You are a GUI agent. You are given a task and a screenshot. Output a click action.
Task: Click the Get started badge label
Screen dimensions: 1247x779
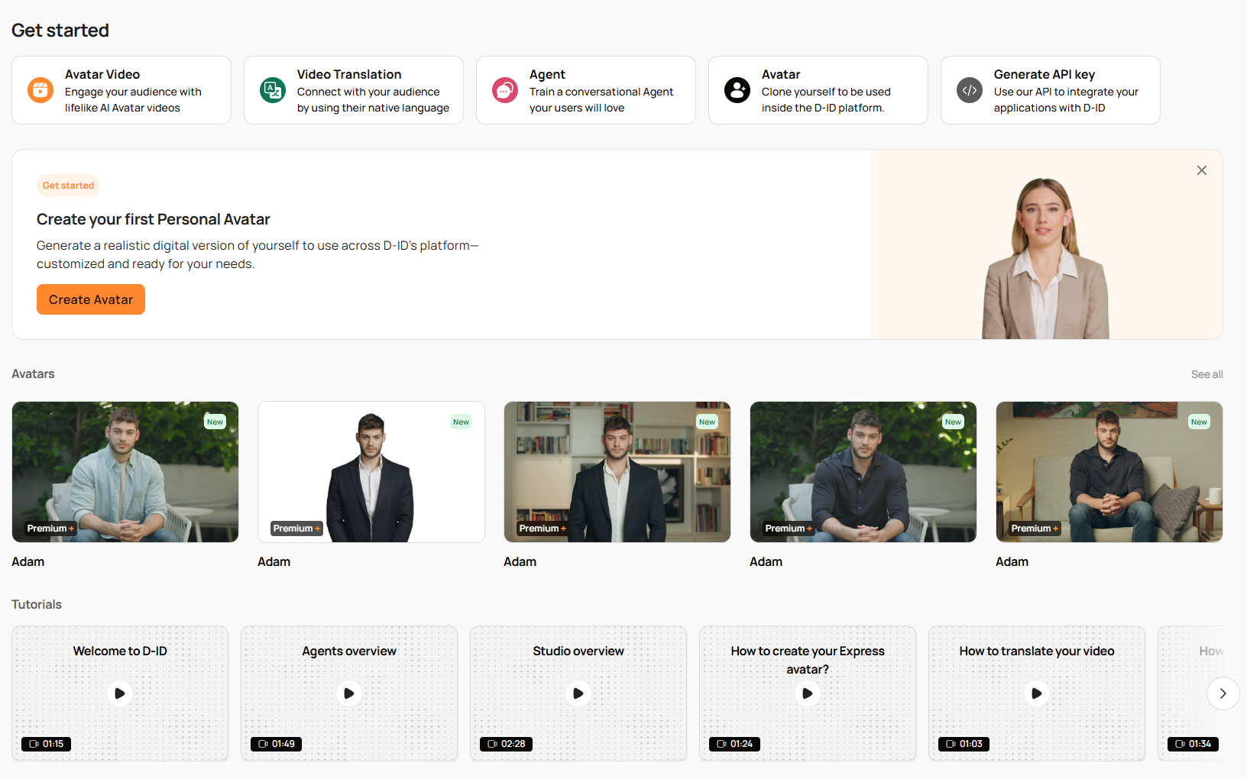tap(68, 186)
